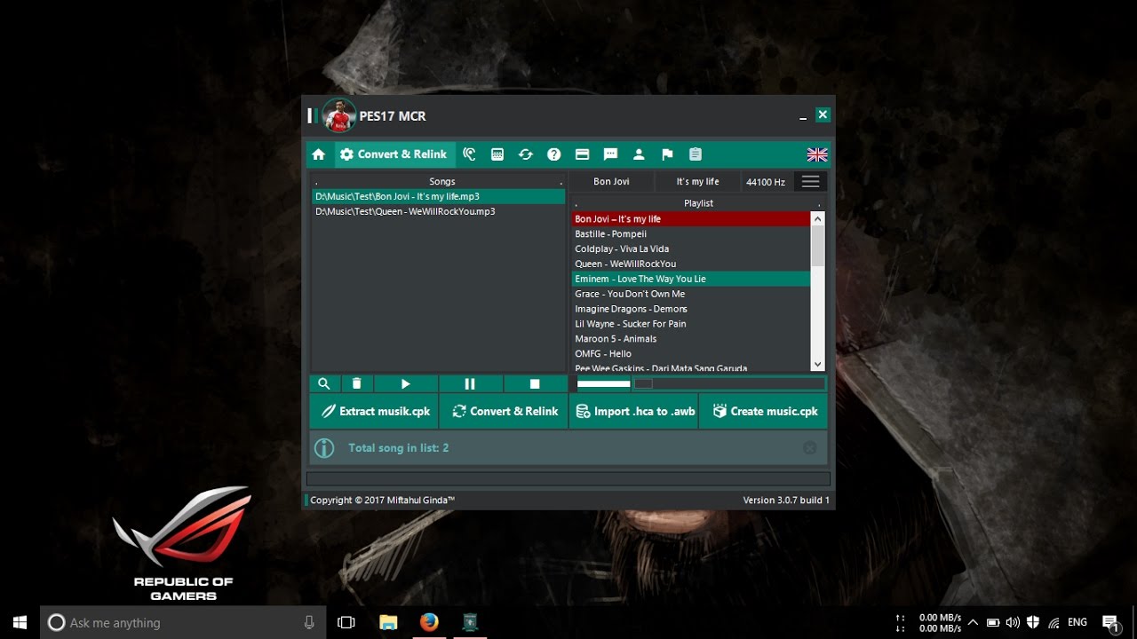Click the playlist vertical scrollbar thumb
Viewport: 1137px width, 639px height.
pos(818,246)
